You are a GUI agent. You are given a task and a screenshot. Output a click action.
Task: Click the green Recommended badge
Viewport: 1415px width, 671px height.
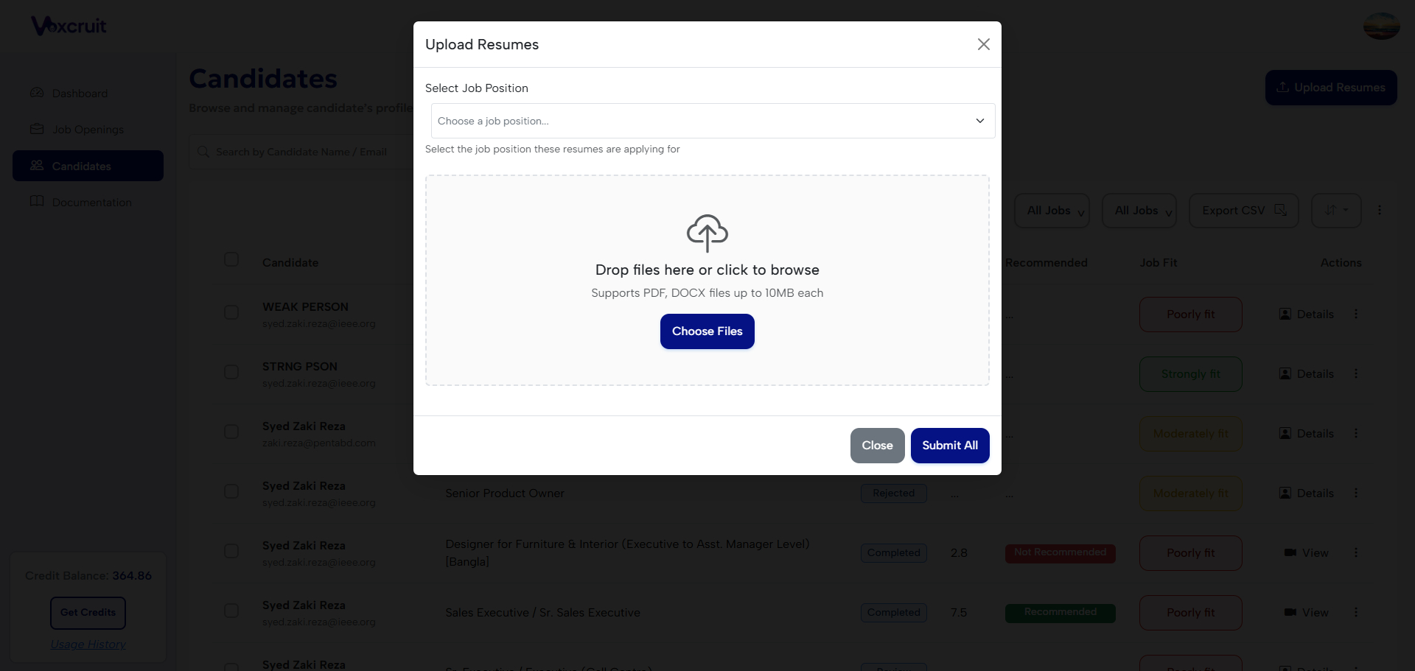click(1060, 613)
